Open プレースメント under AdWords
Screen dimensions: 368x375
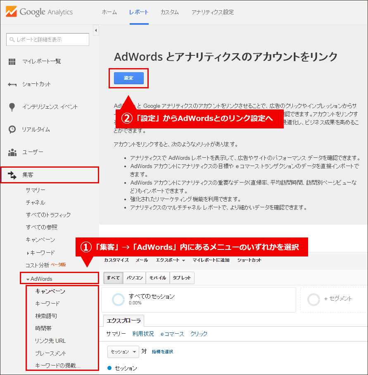(50, 354)
